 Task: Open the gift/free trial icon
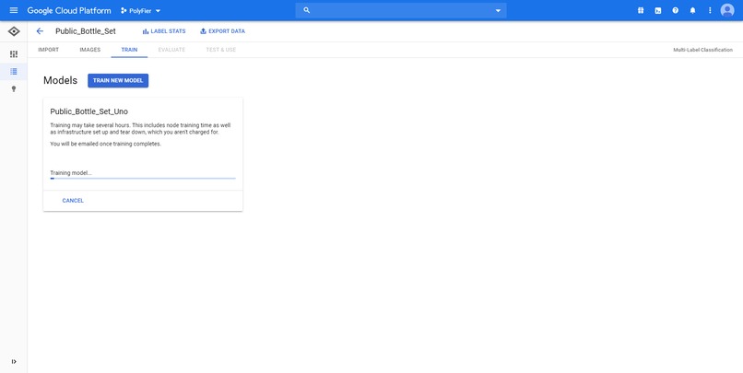coord(641,10)
